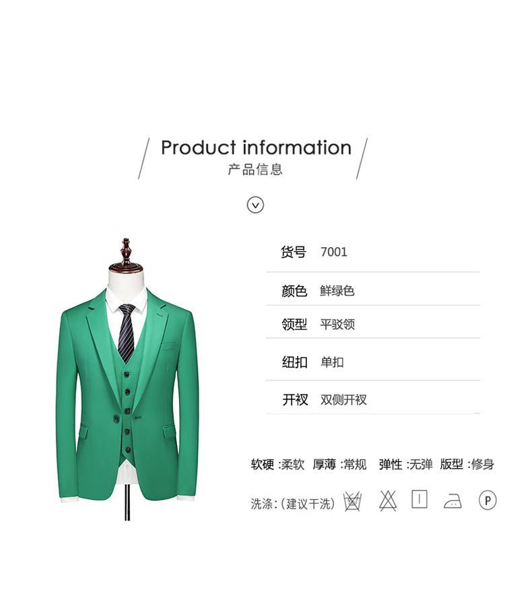Click the circled down-arrow chevron icon

point(255,205)
